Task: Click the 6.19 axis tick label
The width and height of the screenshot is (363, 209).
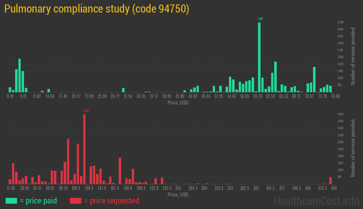Action: (x=10, y=96)
